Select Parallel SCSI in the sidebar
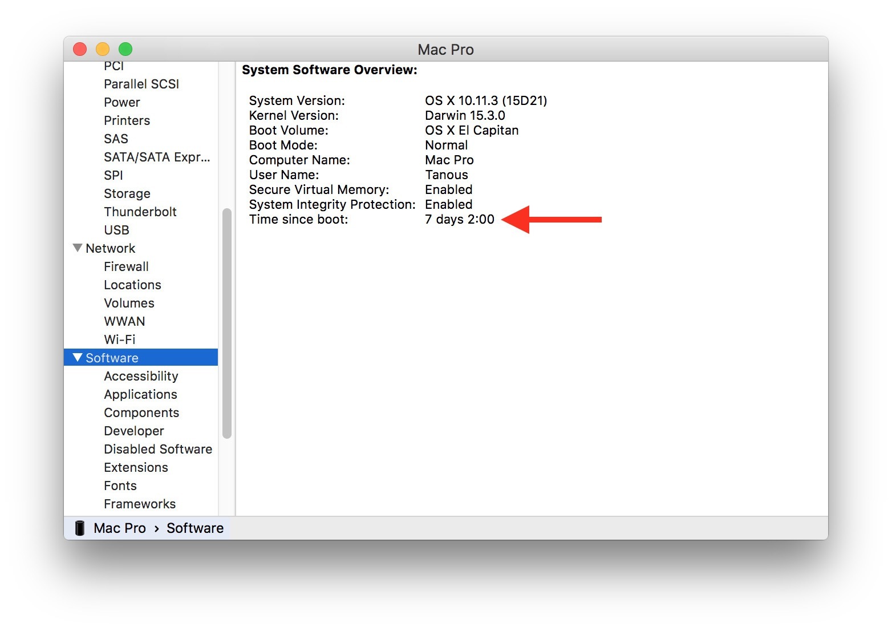This screenshot has width=892, height=631. pyautogui.click(x=141, y=84)
